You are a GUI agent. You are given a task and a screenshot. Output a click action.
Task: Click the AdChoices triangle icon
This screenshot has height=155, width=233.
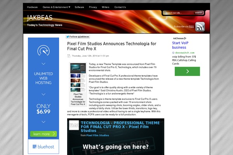185,38
